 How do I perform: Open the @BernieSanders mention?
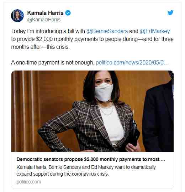107,31
